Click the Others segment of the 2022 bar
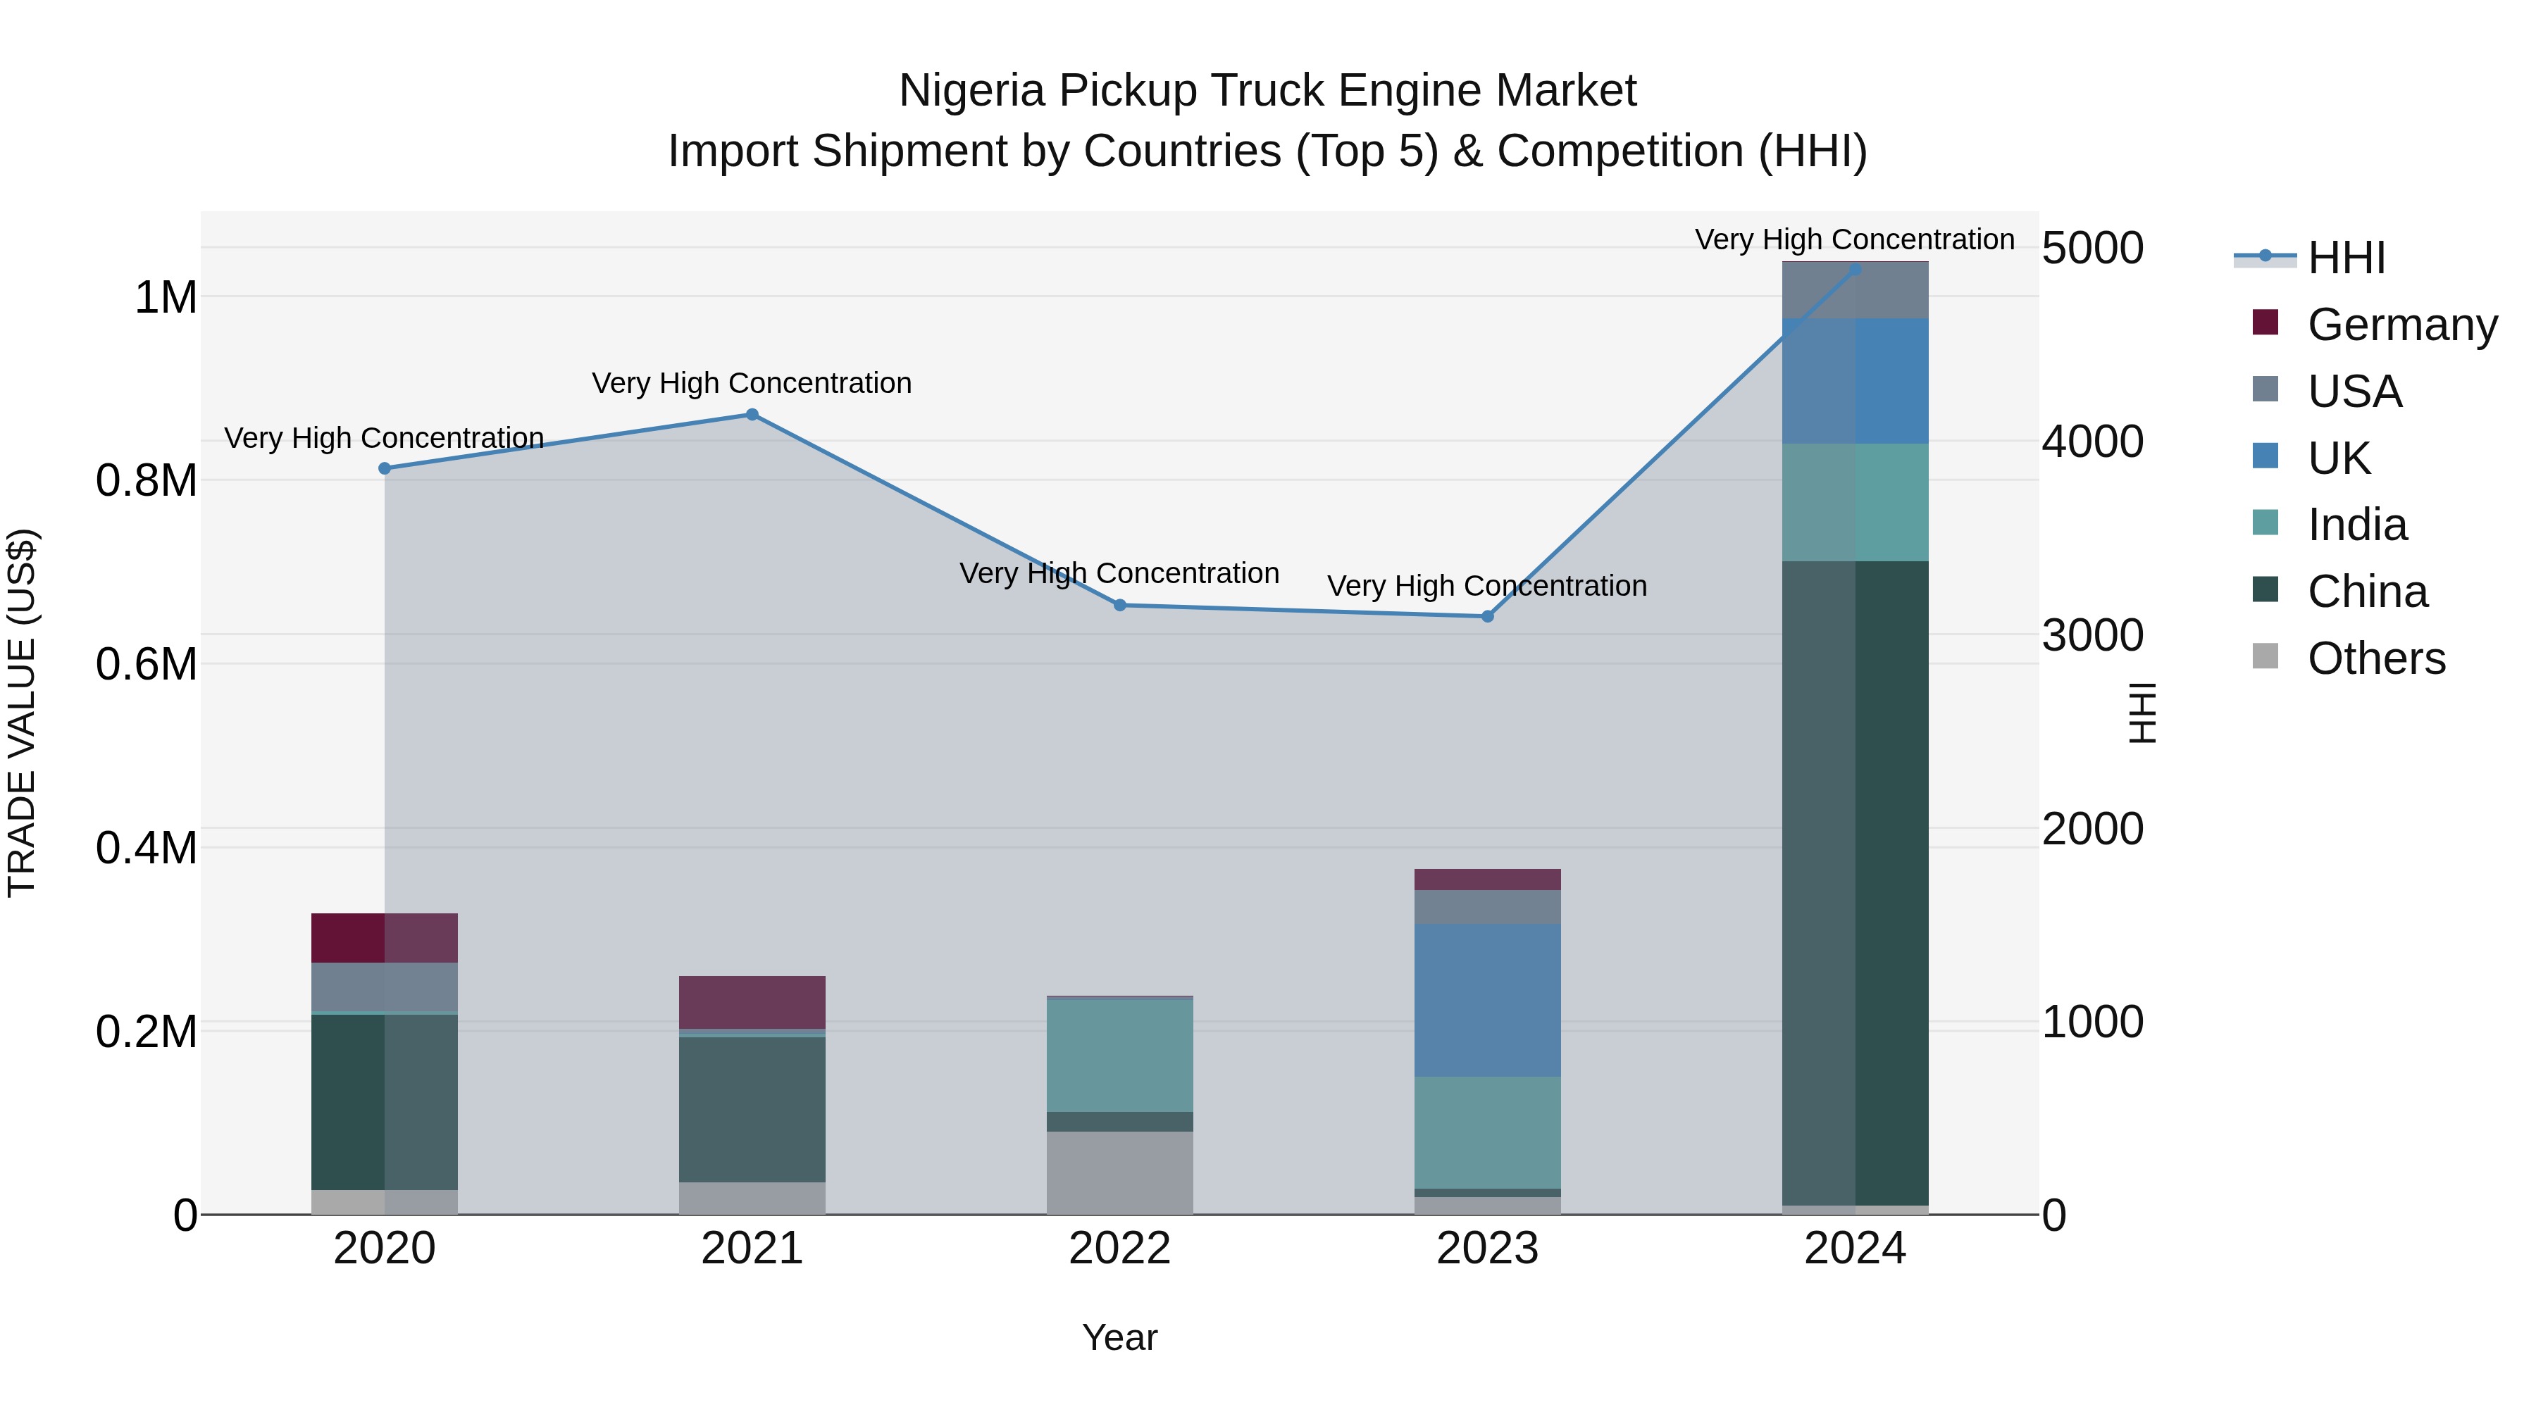The image size is (2536, 1426). 1119,1173
